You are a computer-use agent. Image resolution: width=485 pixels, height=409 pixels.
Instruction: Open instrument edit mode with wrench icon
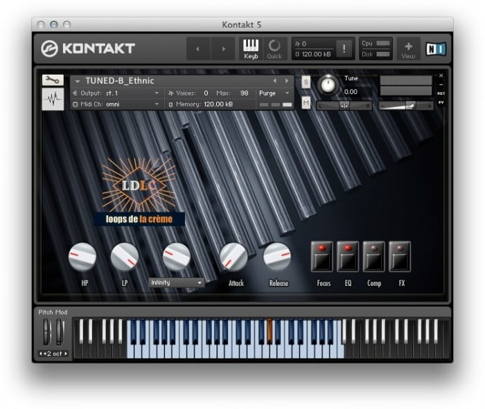[53, 80]
